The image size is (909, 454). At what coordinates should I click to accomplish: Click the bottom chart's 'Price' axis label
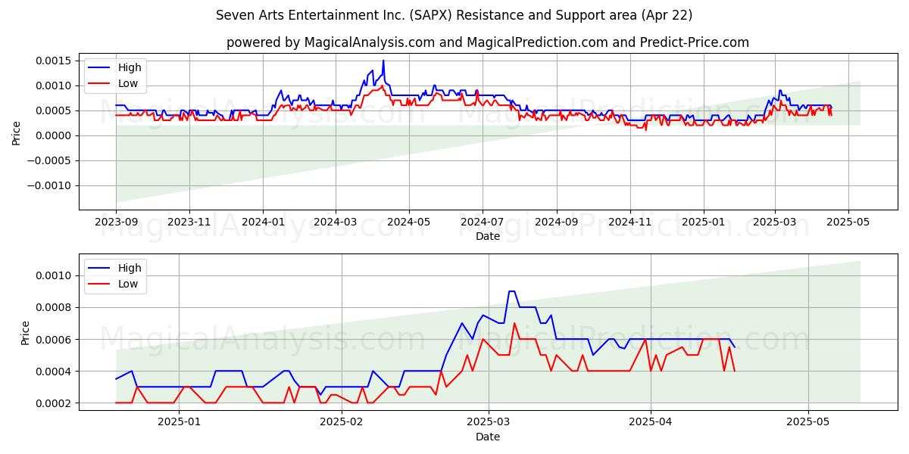point(25,331)
